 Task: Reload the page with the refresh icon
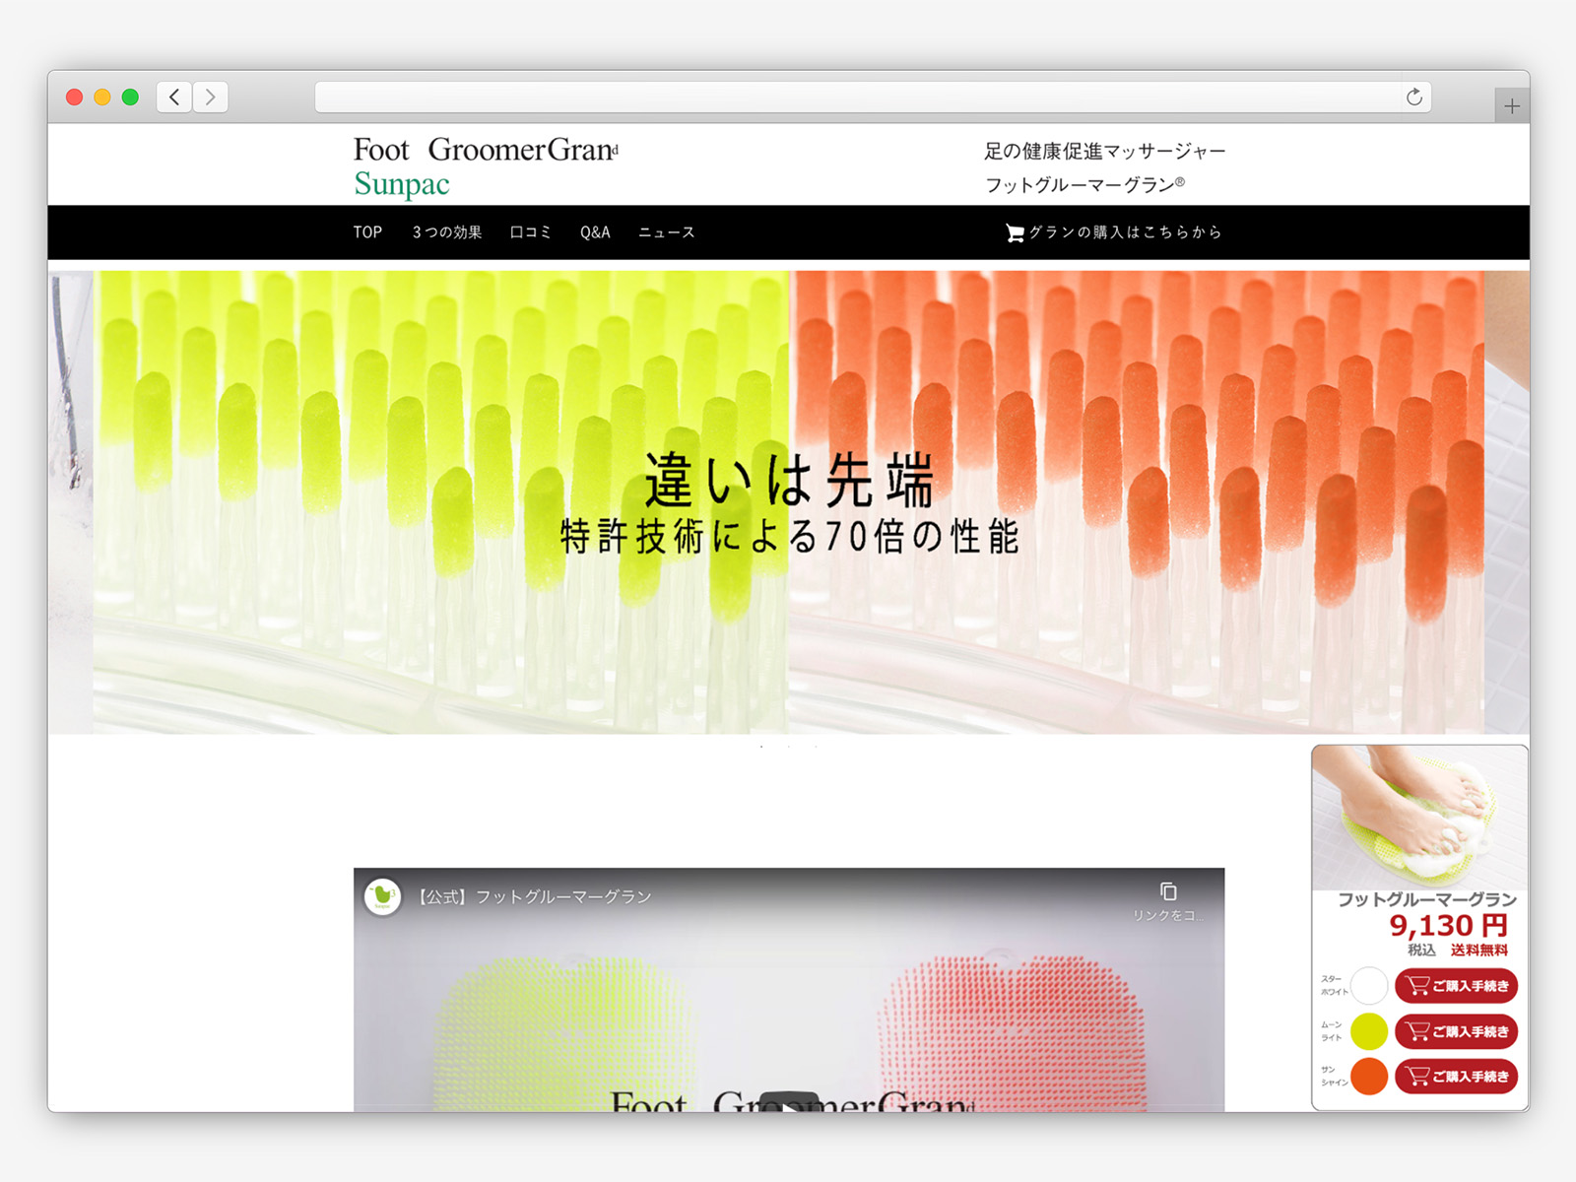coord(1414,97)
